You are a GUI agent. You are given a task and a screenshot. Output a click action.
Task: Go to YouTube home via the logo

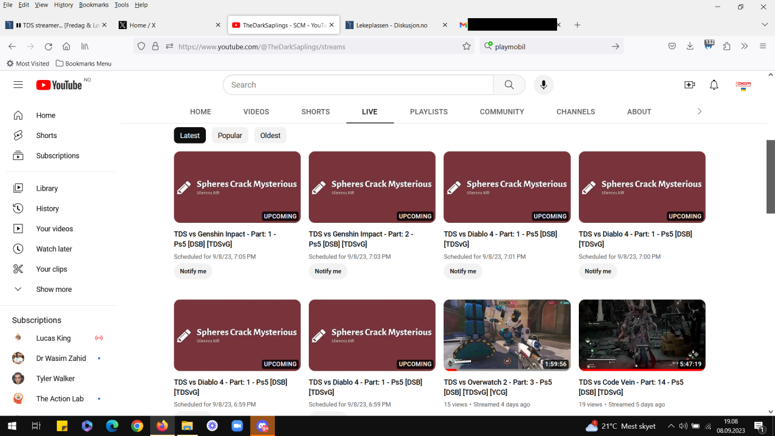click(59, 85)
